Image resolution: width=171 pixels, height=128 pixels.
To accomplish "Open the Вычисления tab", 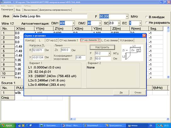I will pyautogui.click(x=31, y=10).
